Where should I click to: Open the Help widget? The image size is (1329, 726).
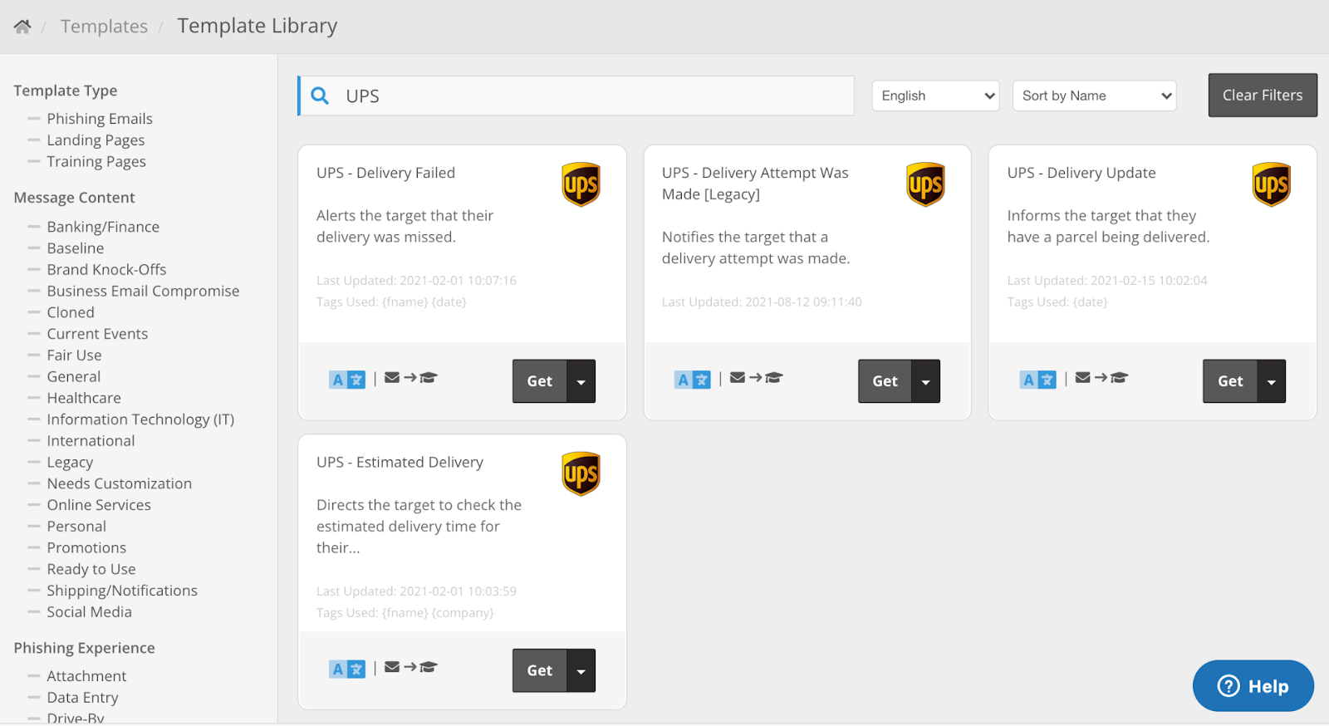point(1253,686)
